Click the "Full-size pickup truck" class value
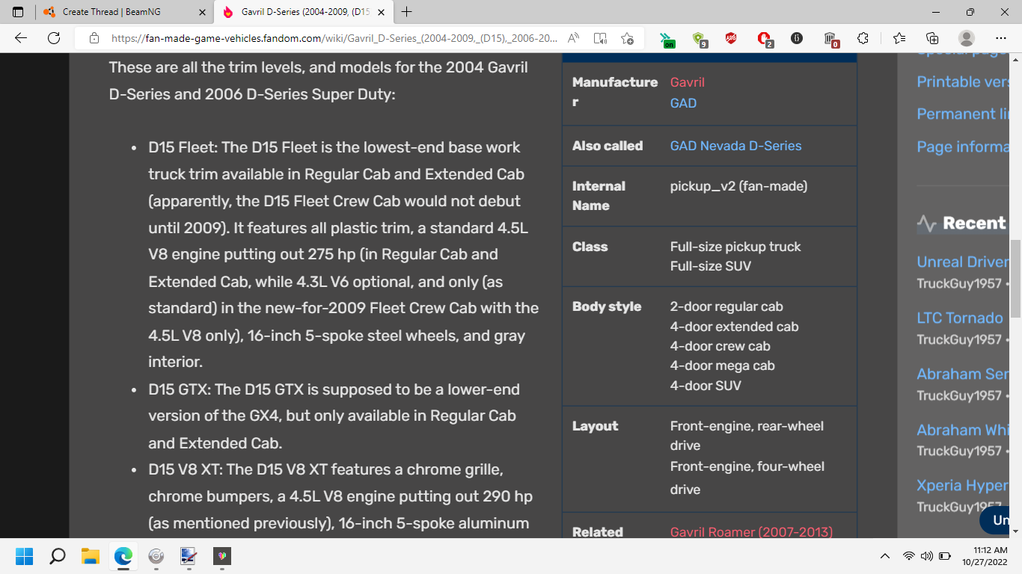The image size is (1022, 574). (x=735, y=247)
